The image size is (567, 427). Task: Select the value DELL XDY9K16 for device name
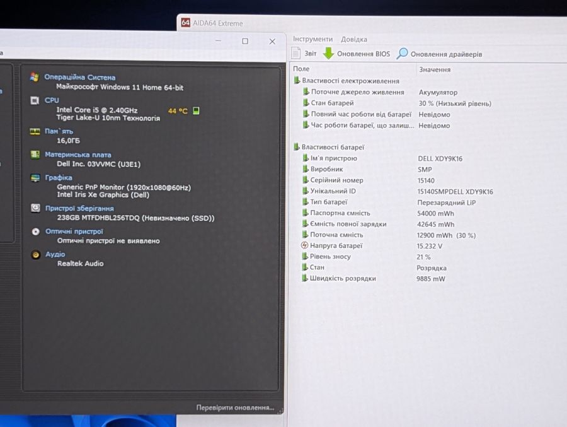pyautogui.click(x=440, y=159)
